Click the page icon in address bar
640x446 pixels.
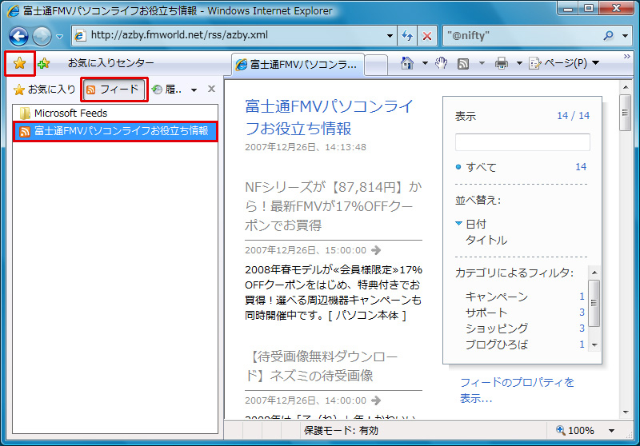pyautogui.click(x=81, y=35)
